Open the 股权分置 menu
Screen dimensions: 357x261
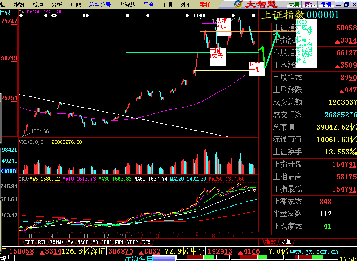pyautogui.click(x=100, y=5)
